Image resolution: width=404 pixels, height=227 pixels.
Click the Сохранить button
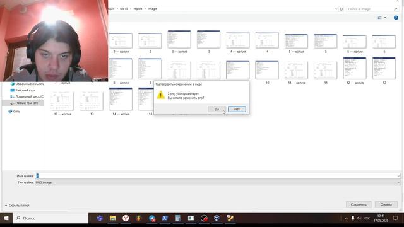click(359, 204)
